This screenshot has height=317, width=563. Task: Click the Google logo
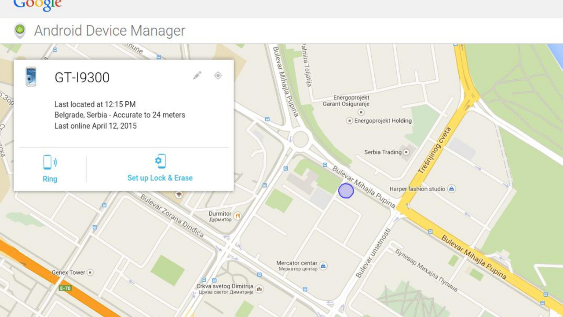(37, 5)
